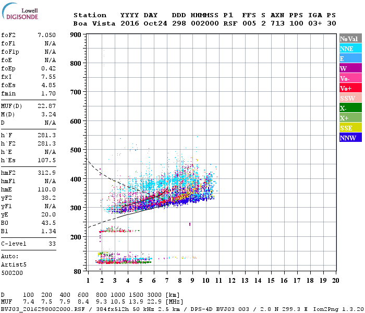The height and width of the screenshot is (313, 365).
Task: Click the 80 km altitude axis label
Action: (77, 272)
